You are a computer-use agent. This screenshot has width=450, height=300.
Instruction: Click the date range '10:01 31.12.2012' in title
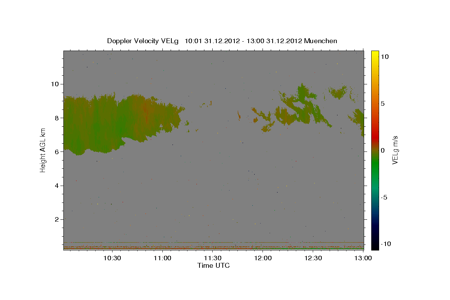212,41
